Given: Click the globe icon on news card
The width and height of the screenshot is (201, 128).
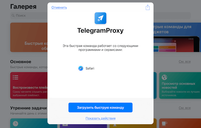Looking at the screenshot, I should 164,77.
